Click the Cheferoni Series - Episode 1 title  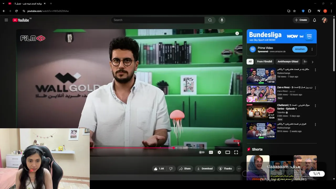[x=293, y=107]
